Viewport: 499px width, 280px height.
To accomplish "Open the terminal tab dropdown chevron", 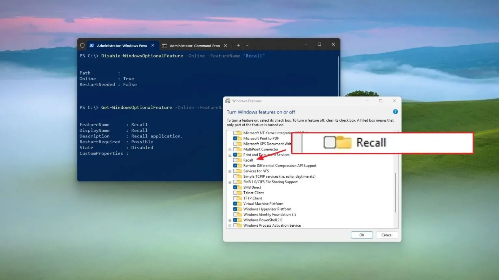I will [x=247, y=45].
